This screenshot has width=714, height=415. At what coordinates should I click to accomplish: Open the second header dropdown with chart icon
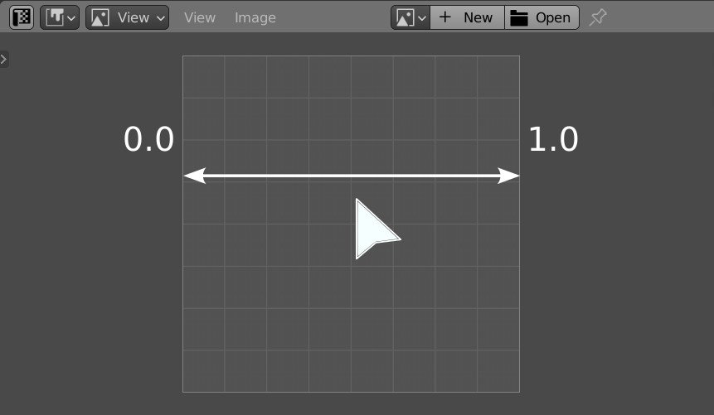(60, 17)
